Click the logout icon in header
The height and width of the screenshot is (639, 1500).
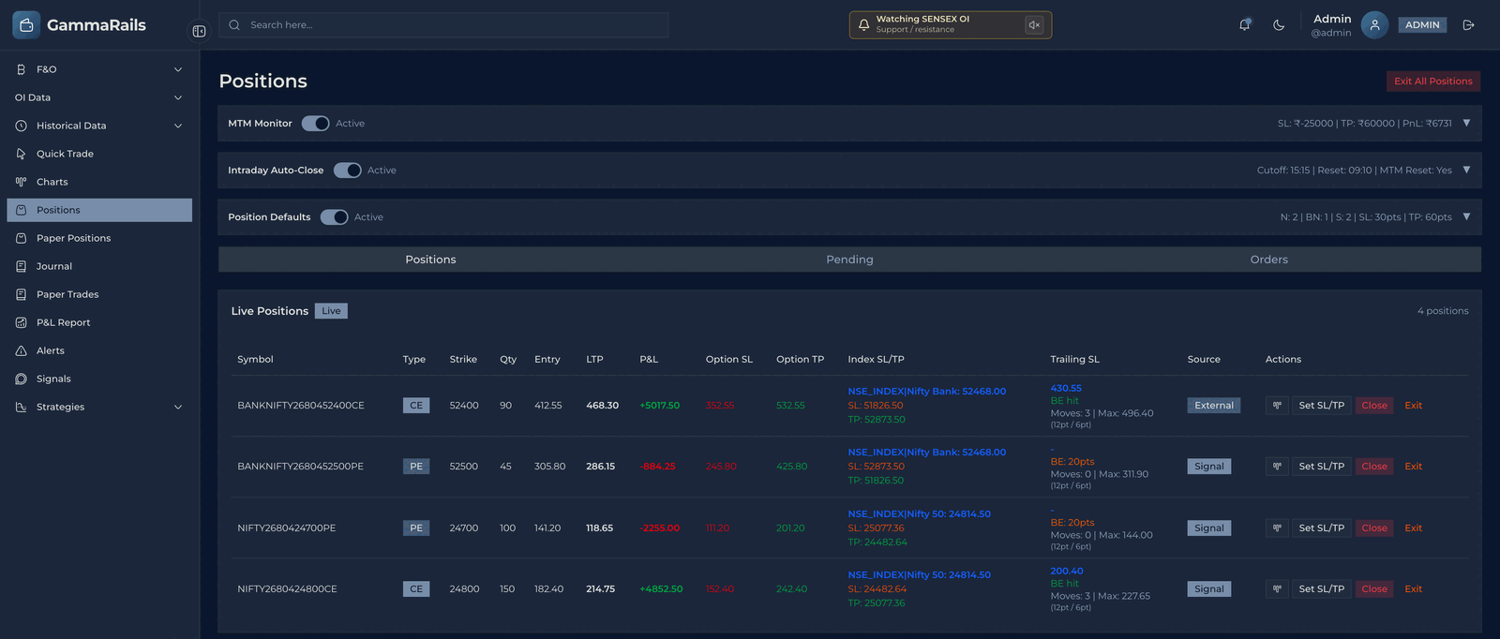pos(1469,25)
